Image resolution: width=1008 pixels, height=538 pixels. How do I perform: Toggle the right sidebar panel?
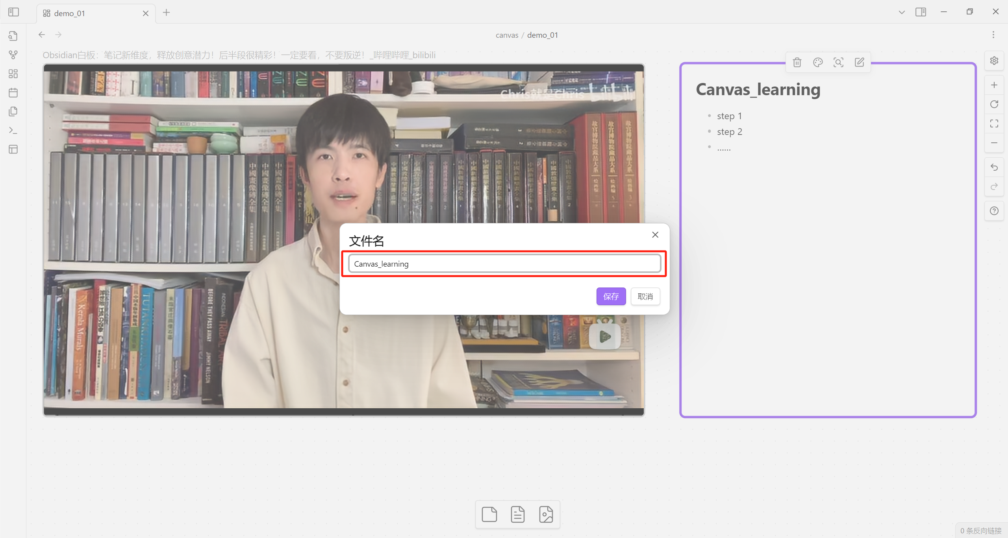tap(921, 12)
